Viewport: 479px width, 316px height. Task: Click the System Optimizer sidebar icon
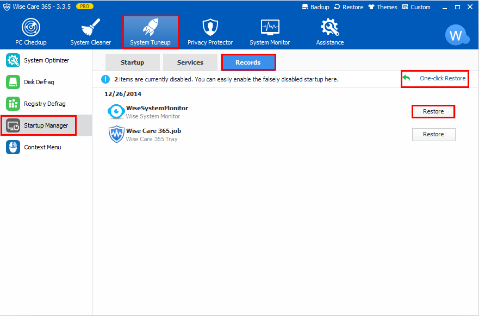(13, 60)
